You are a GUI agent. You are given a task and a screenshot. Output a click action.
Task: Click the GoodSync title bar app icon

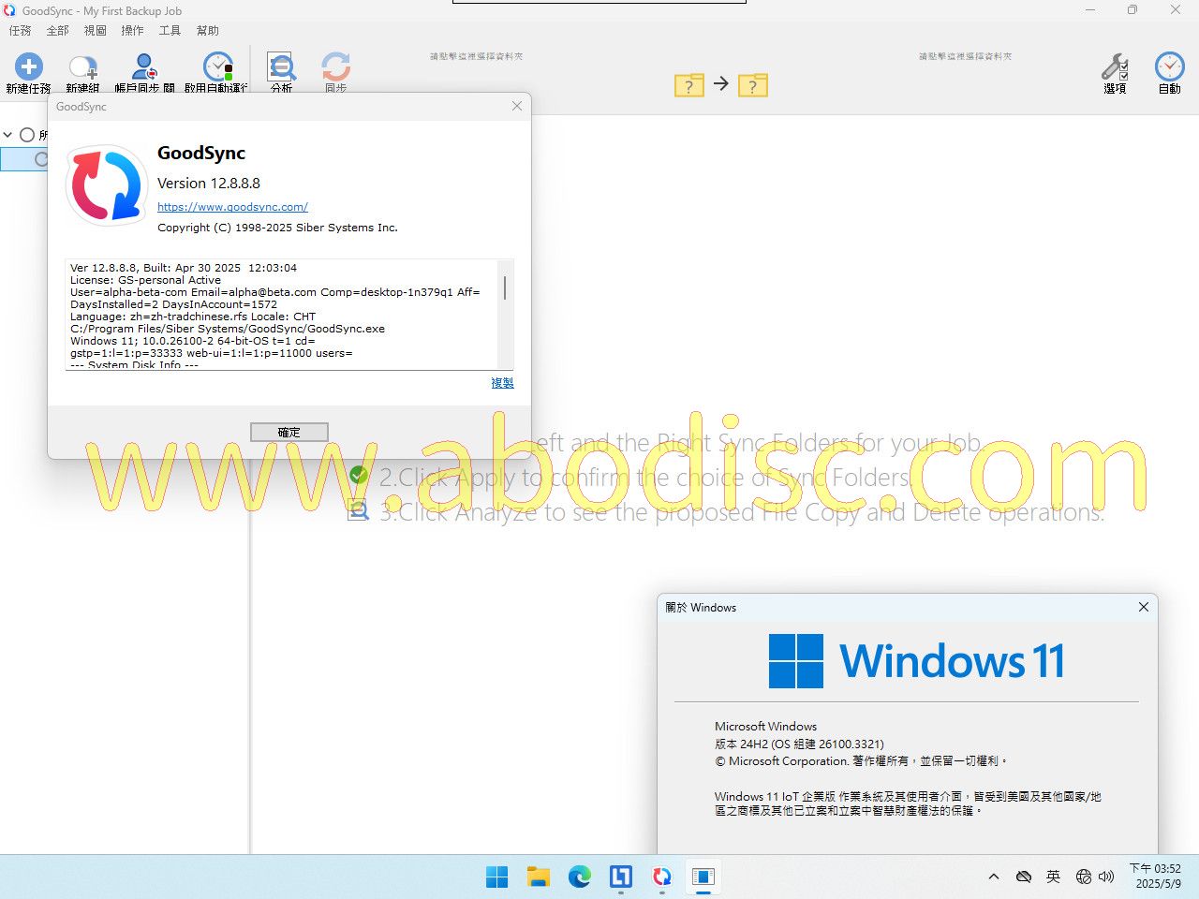tap(9, 10)
